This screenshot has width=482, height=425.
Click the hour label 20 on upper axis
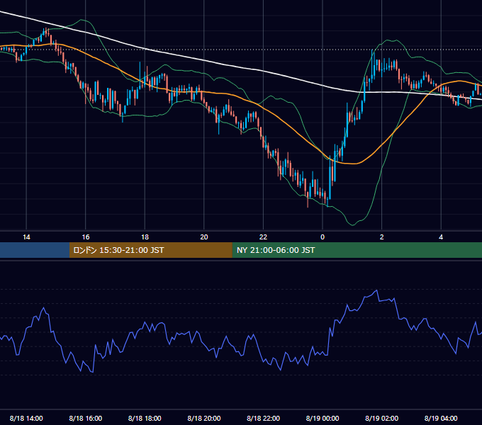point(204,237)
